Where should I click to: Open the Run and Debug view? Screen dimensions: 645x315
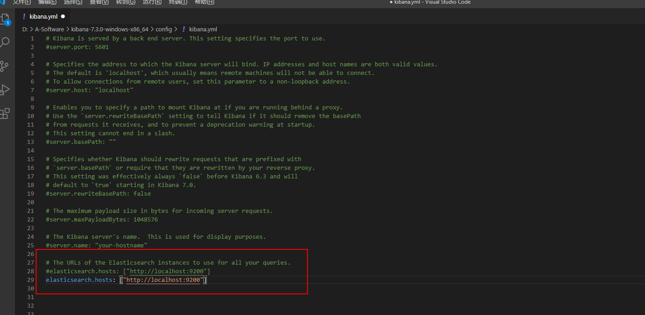[5, 89]
